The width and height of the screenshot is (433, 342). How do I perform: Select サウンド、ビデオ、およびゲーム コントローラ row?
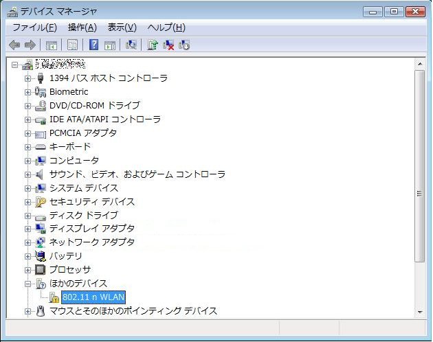point(137,174)
